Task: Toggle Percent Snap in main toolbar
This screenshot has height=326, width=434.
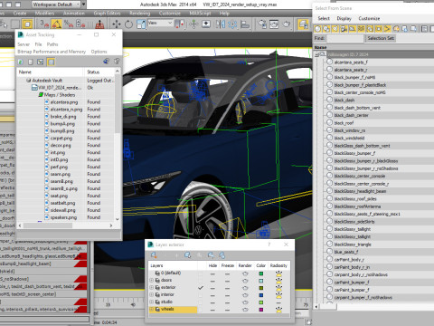Action: coord(69,24)
